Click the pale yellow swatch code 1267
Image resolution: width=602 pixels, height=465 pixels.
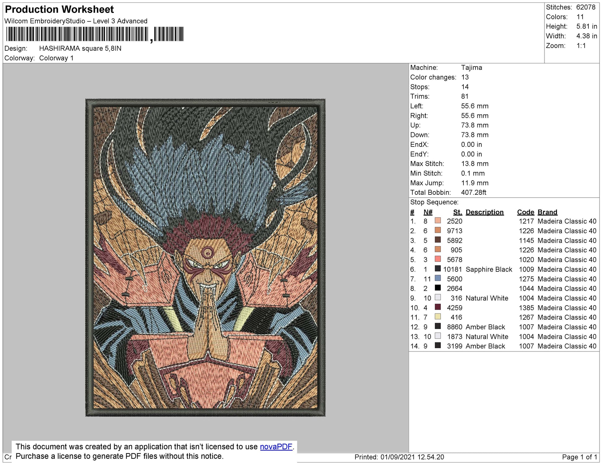(437, 317)
